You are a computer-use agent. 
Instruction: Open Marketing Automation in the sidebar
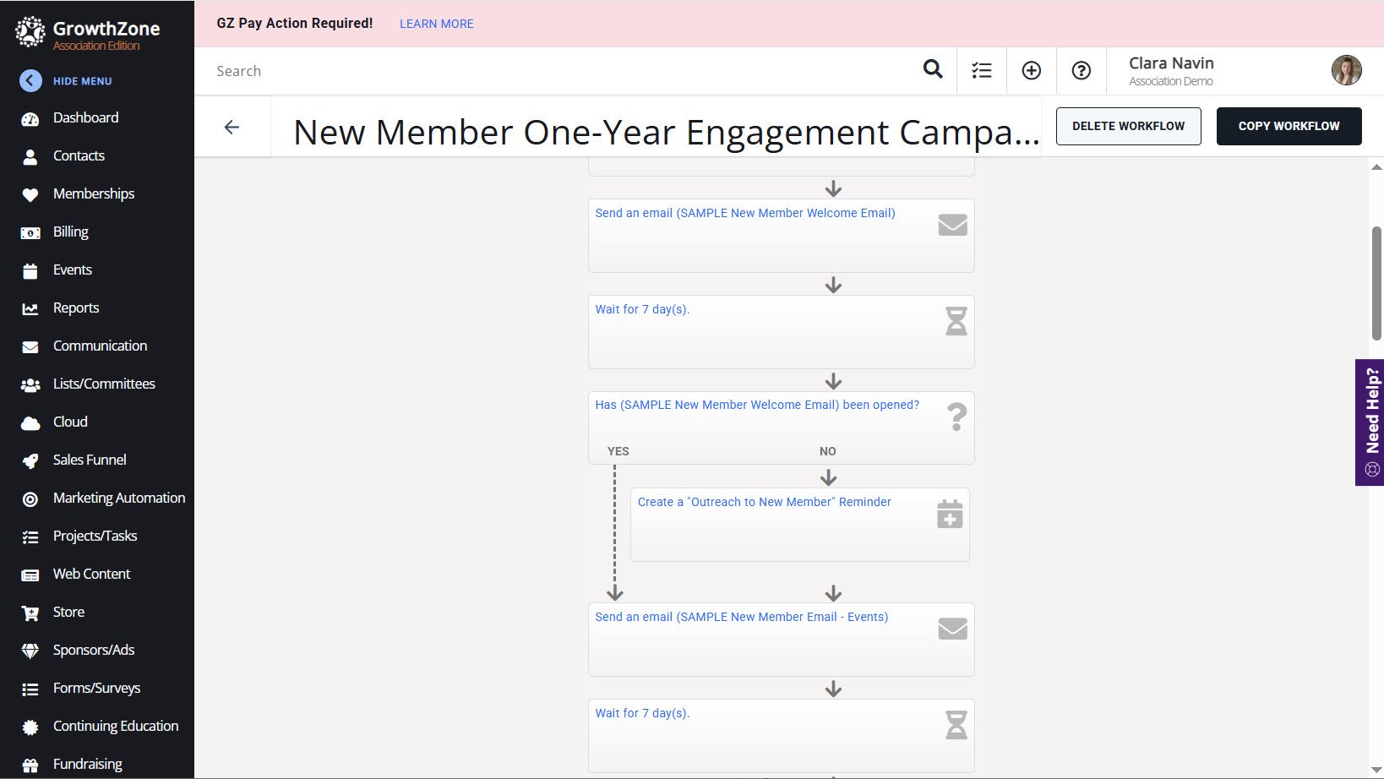(118, 498)
